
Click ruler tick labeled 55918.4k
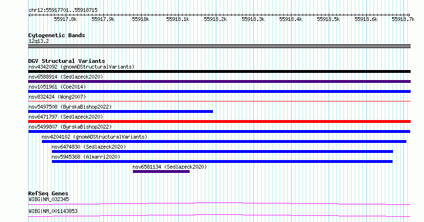point(291,19)
